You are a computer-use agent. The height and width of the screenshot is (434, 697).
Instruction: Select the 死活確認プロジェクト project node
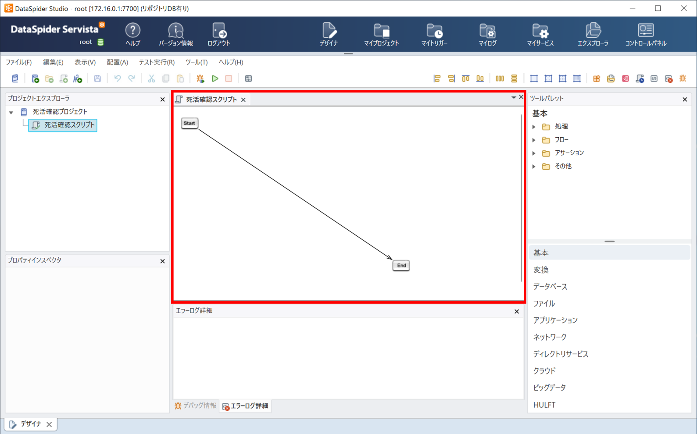[60, 112]
